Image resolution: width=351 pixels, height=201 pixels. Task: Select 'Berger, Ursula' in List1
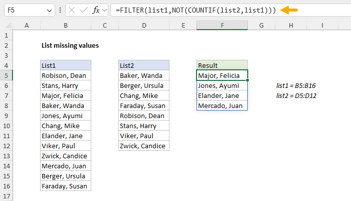point(66,176)
